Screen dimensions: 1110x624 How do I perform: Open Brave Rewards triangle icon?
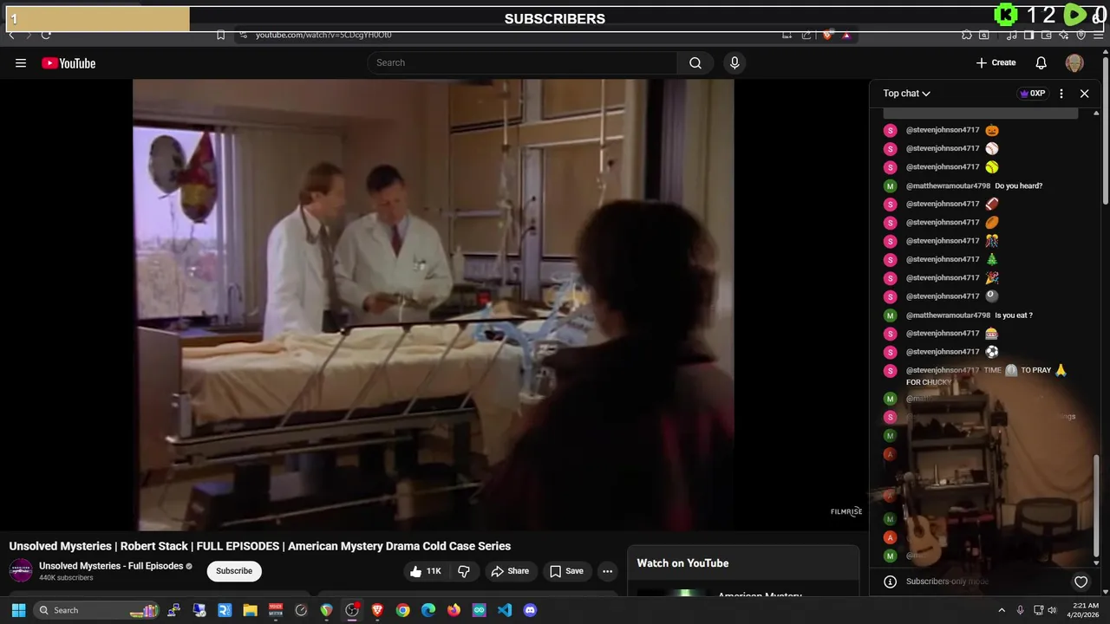(846, 35)
